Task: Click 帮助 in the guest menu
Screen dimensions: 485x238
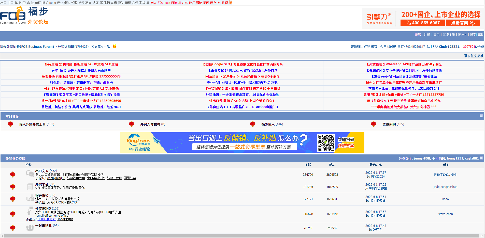Action: pyautogui.click(x=481, y=35)
